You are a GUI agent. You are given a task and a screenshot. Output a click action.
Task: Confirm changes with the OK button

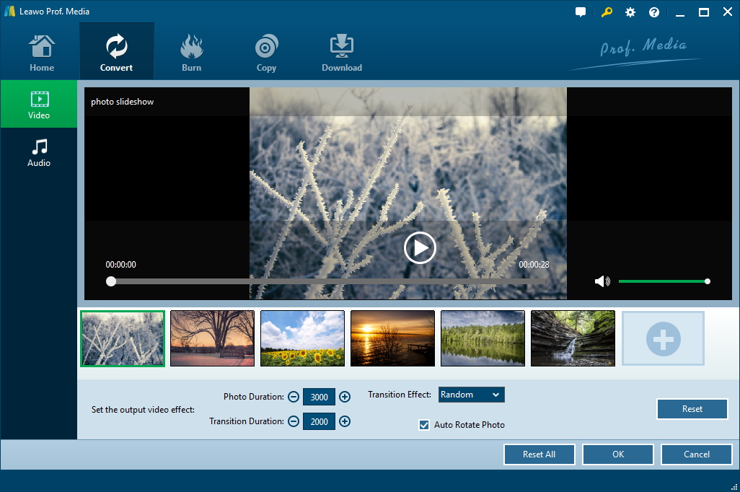point(617,454)
